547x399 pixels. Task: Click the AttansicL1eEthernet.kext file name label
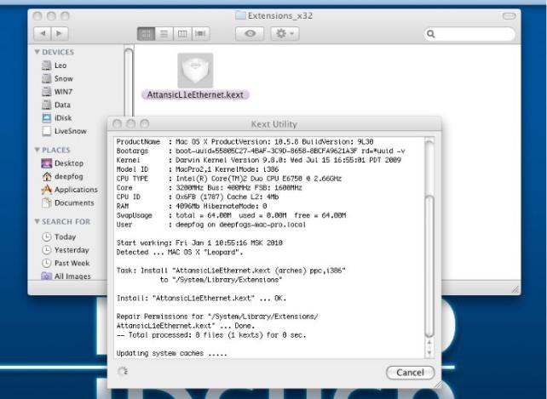(195, 94)
